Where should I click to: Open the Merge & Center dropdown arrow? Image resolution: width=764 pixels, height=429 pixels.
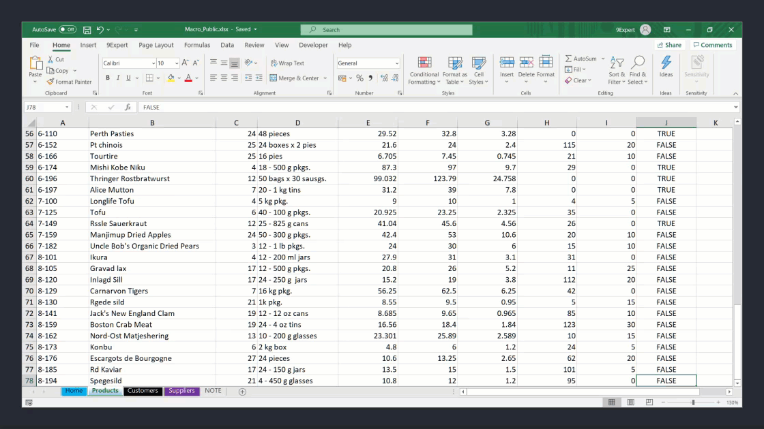324,78
